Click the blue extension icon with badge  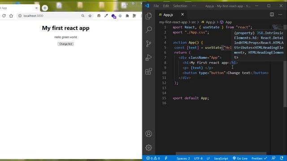[x=113, y=16]
